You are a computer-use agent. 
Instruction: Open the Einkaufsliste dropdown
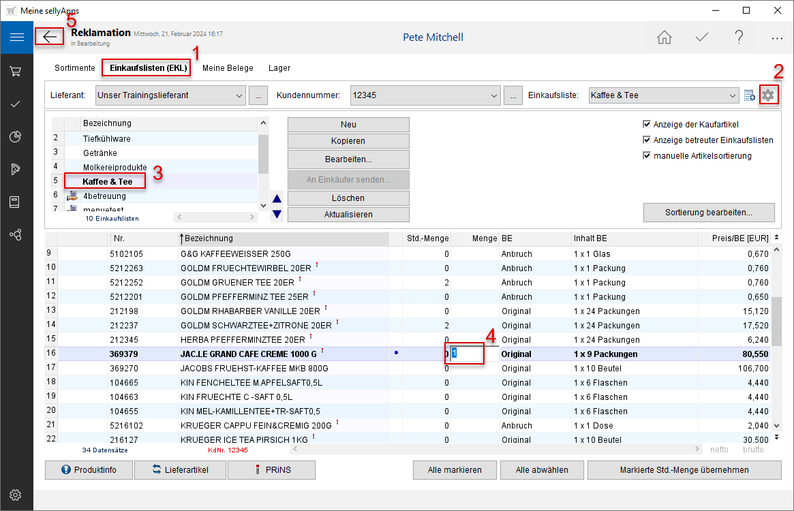click(x=733, y=95)
